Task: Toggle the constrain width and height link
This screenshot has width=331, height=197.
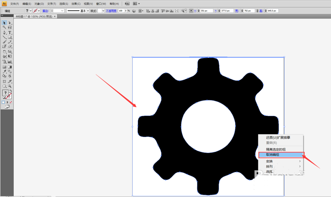Action: click(x=257, y=11)
